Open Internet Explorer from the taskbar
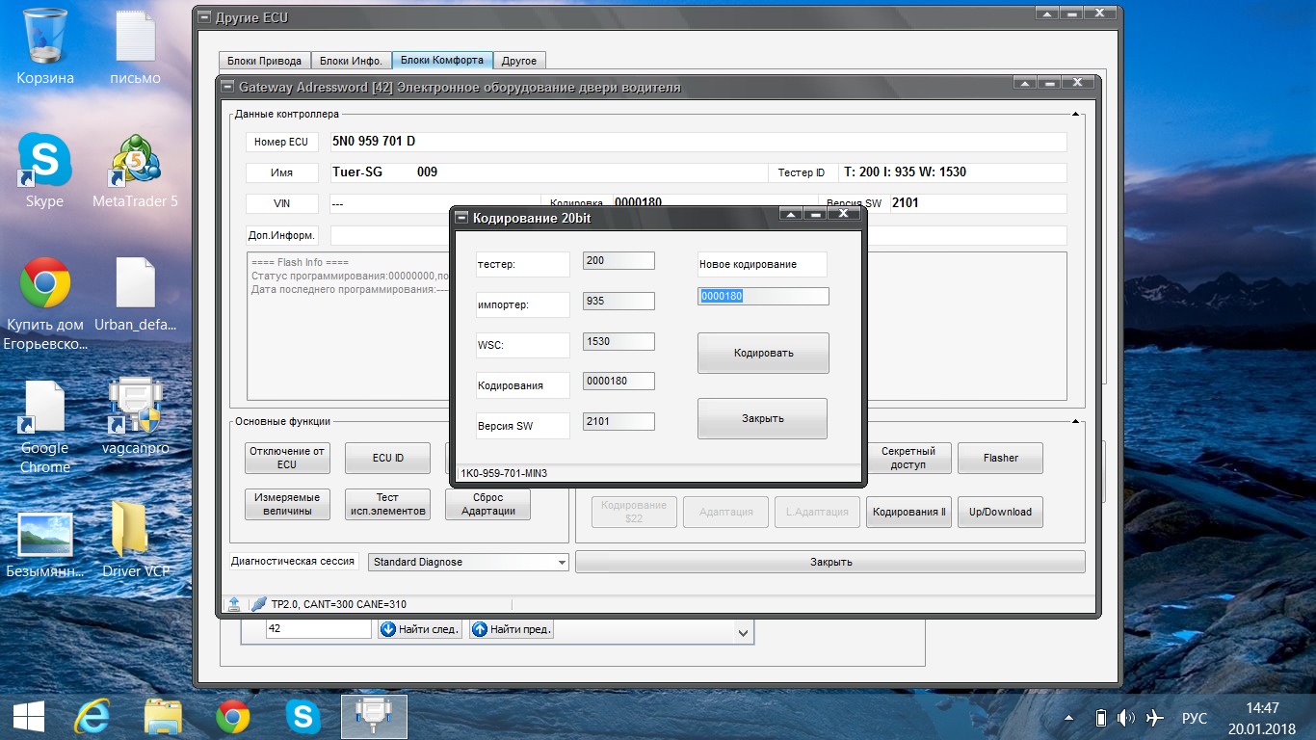The image size is (1316, 740). 94,717
